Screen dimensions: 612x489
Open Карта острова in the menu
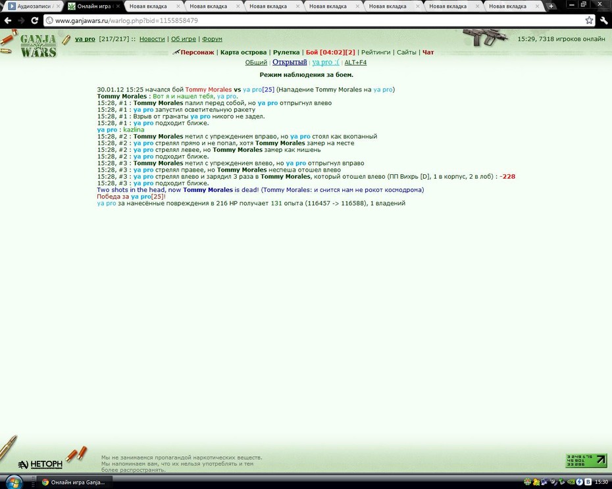click(x=243, y=53)
